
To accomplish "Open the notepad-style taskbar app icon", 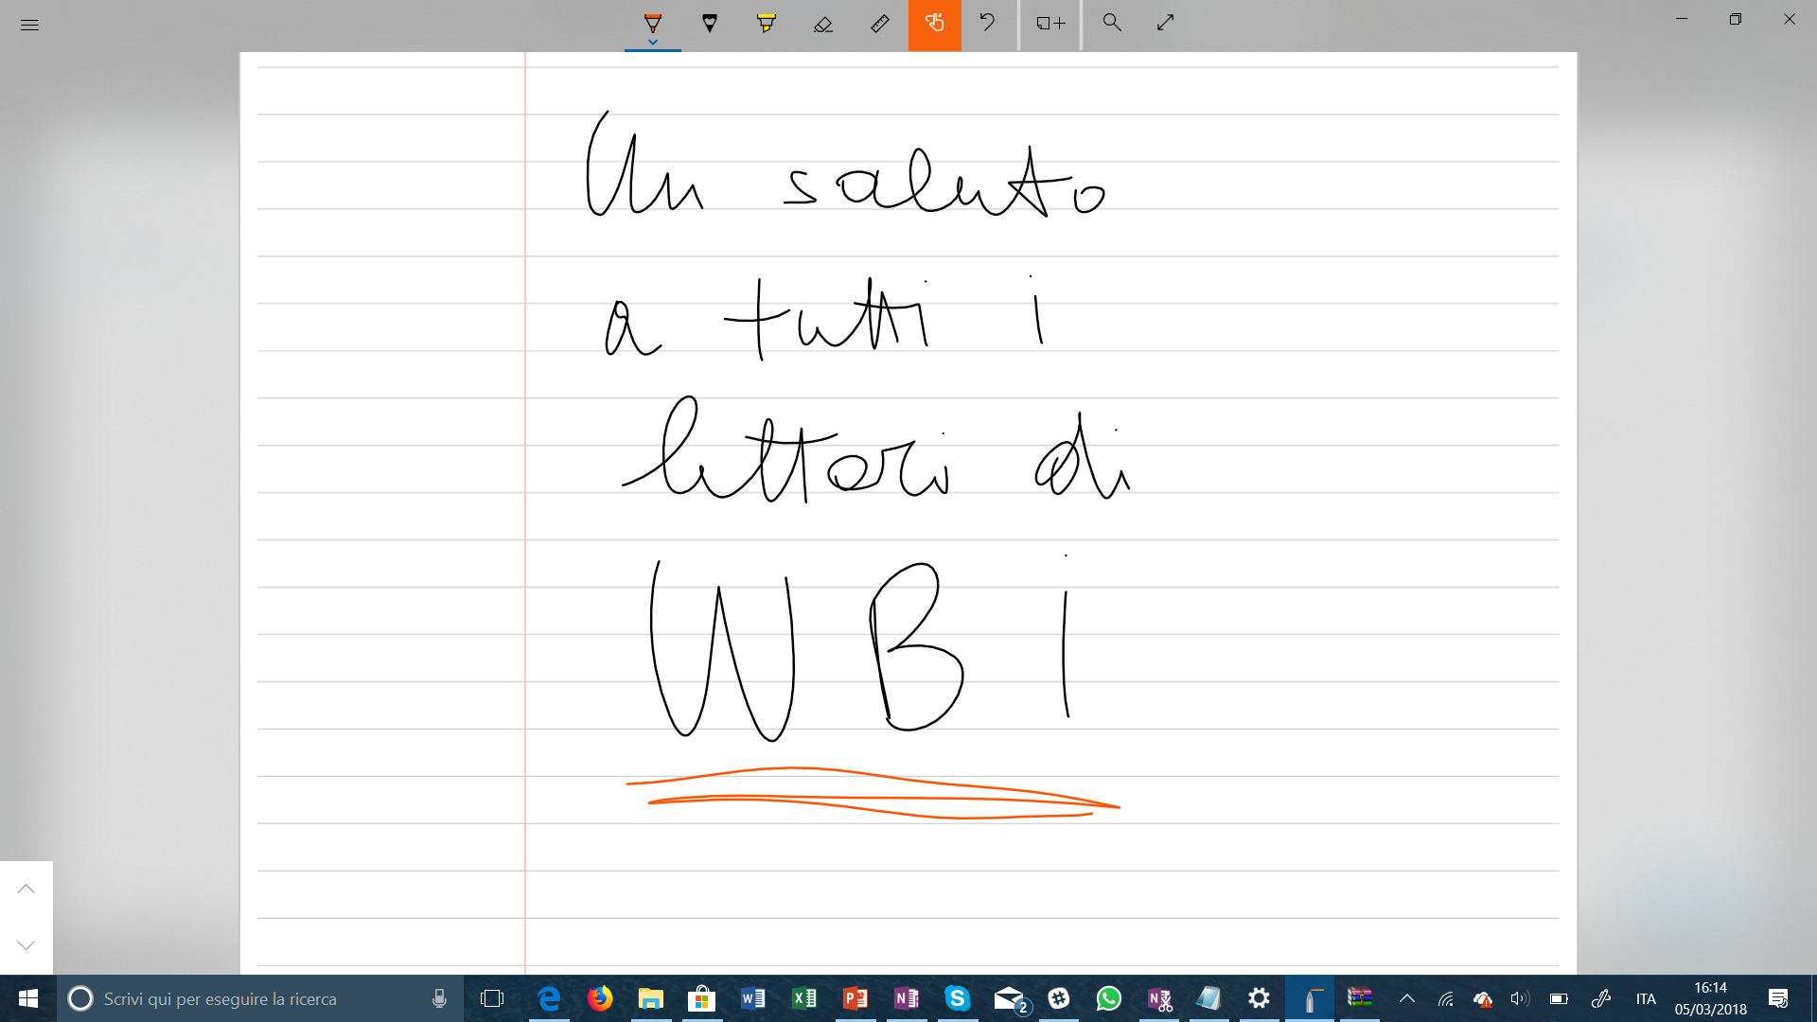I will pos(1209,998).
